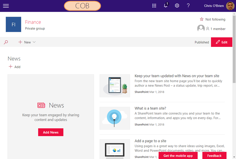Click the grey member avatar icon
This screenshot has width=236, height=159.
tap(201, 28)
